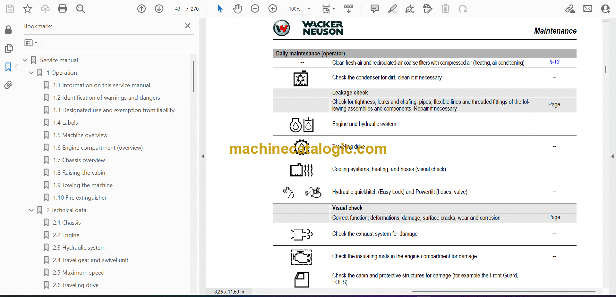Add a sticky note comment
Viewport: 616px width, 297px height.
(374, 9)
